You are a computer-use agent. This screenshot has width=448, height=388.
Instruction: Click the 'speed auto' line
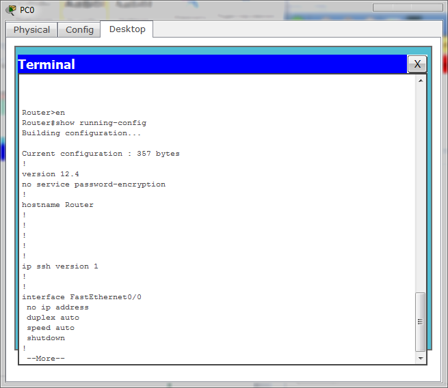(x=51, y=328)
